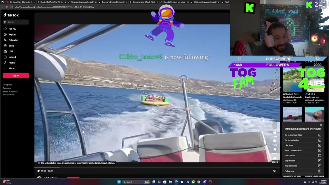Expand the Company footer section
Screen dimensions: 329x185
pyautogui.click(x=7, y=85)
